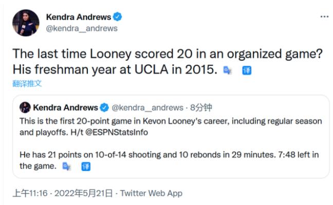The height and width of the screenshot is (205, 333).
Task: Click the blue 译 icon in quoted tweet
Action: [86, 166]
